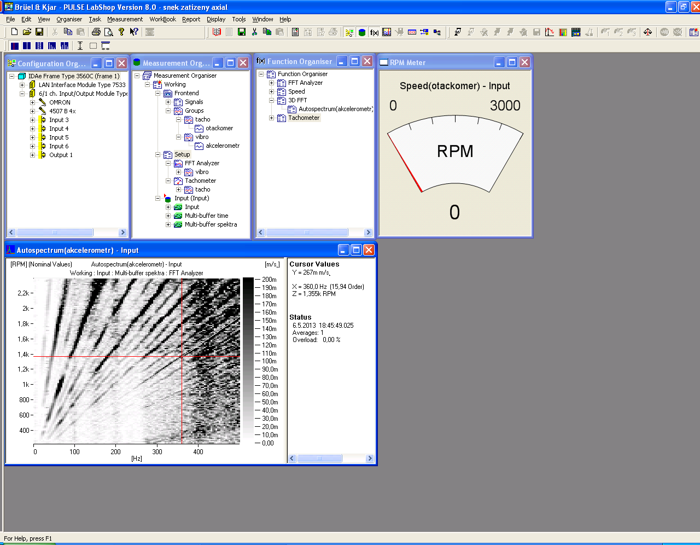700x545 pixels.
Task: Expand the Tachometer node in Function Organiser
Action: (271, 118)
